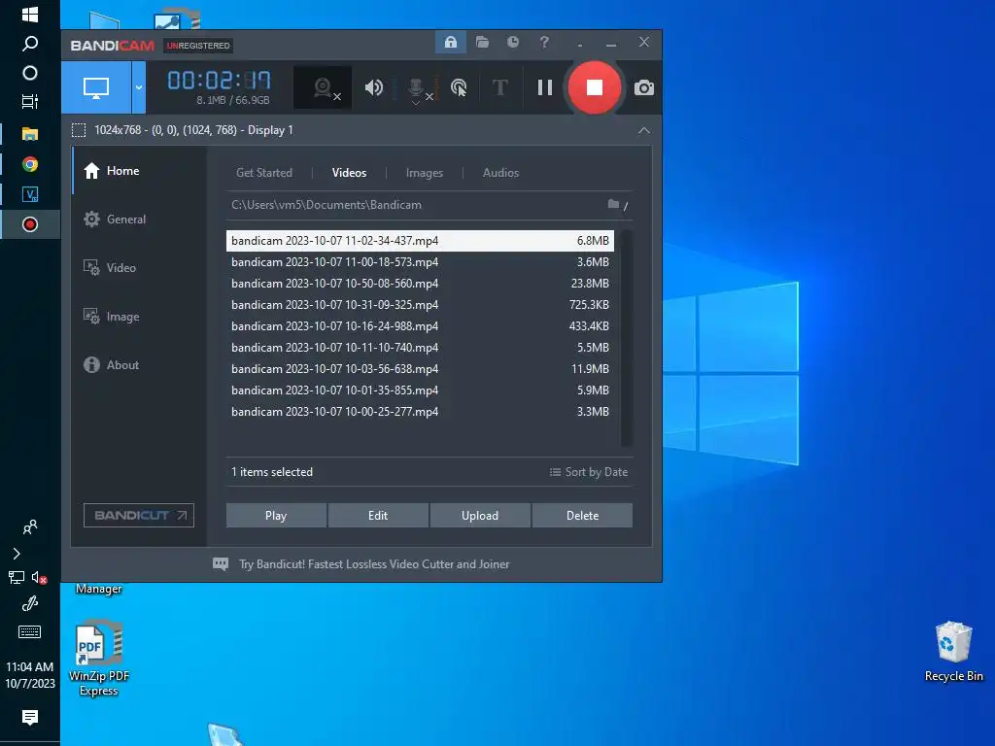The width and height of the screenshot is (995, 746).
Task: Open the Bandicut launcher button
Action: 139,515
